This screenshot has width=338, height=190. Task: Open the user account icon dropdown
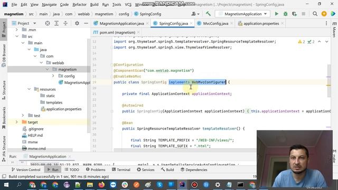(195, 14)
